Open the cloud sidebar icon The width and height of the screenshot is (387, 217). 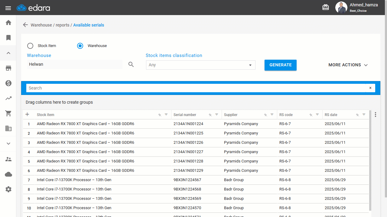click(8, 174)
